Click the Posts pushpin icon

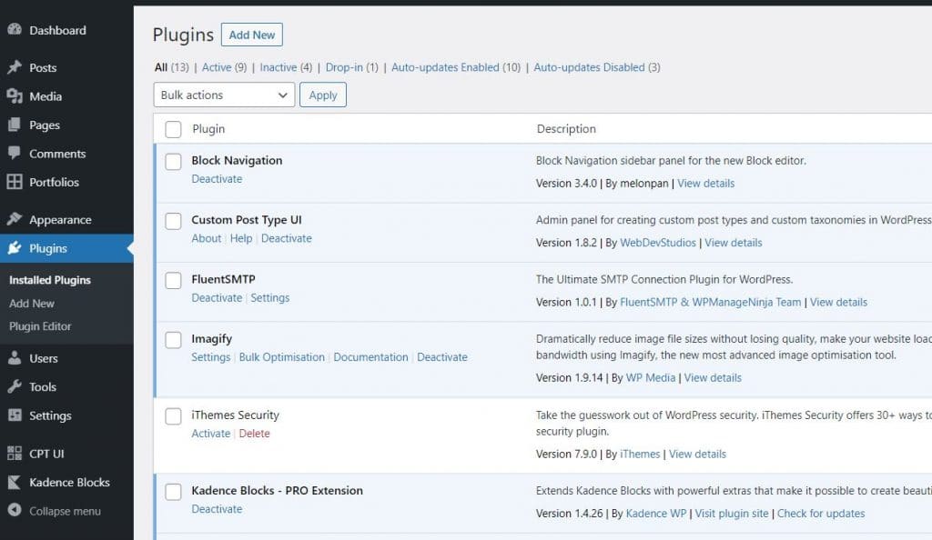click(x=15, y=67)
